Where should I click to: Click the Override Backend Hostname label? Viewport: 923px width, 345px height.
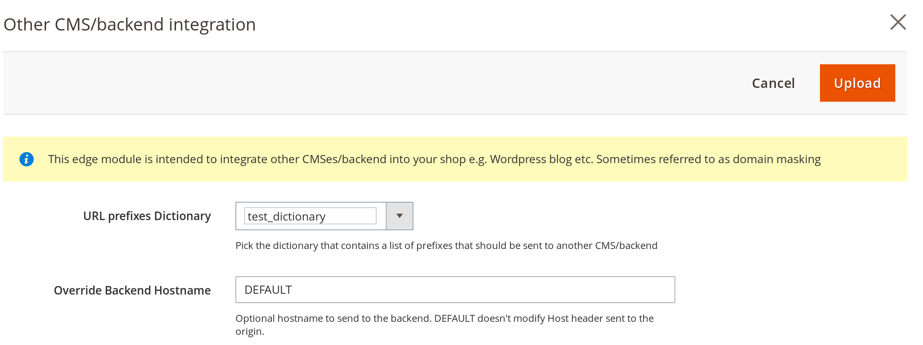tap(132, 290)
